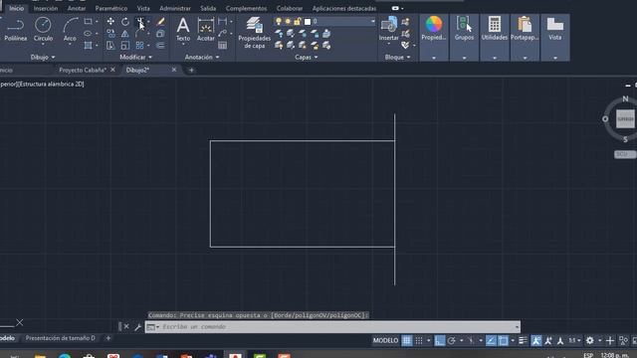The width and height of the screenshot is (637, 358).
Task: Switch to Proyecto Cabaña drawing tab
Action: point(83,70)
